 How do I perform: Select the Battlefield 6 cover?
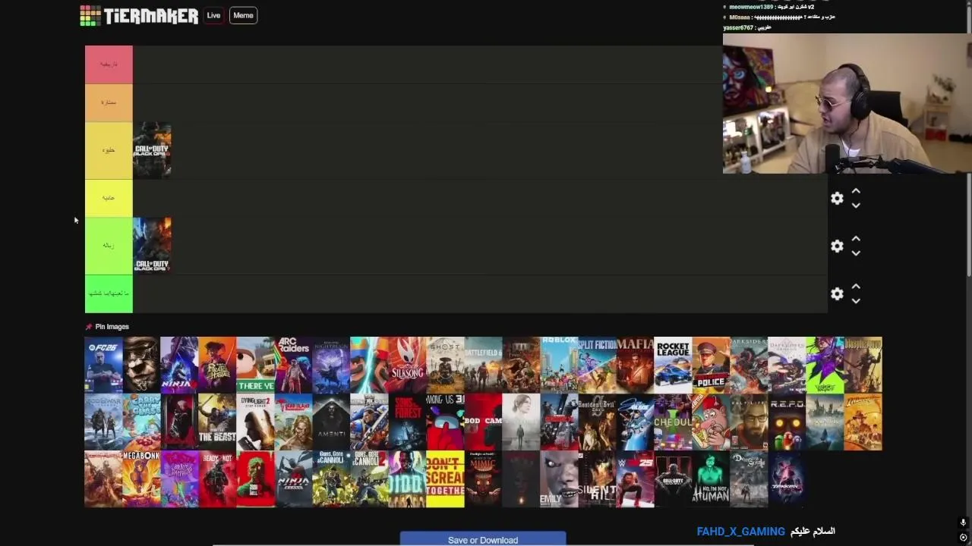tap(483, 365)
